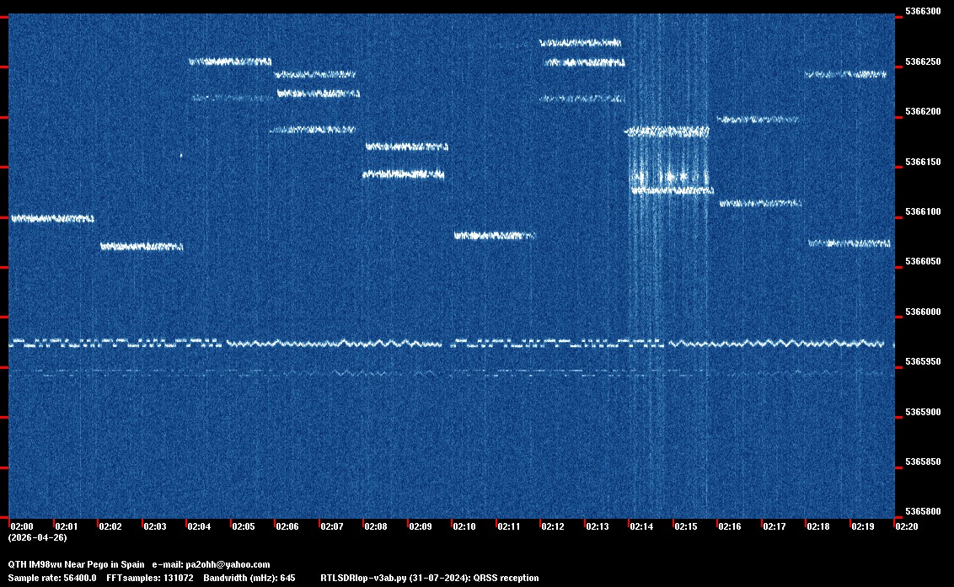Click the signal trace above 02:10 near 5366075
The image size is (954, 587).
tap(494, 236)
